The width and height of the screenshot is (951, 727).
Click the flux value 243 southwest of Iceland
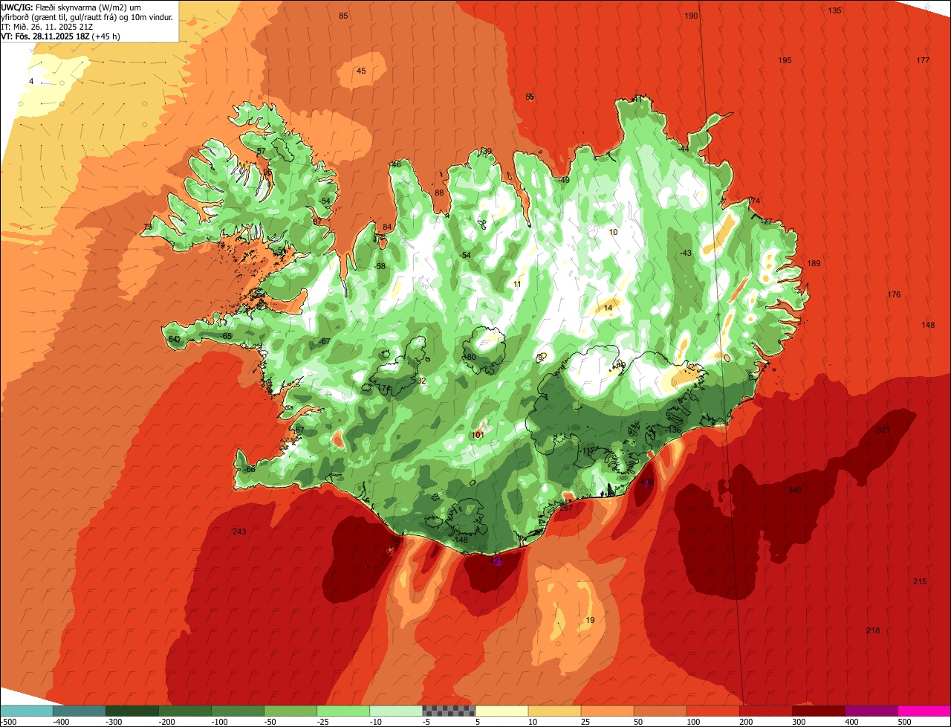pos(238,531)
